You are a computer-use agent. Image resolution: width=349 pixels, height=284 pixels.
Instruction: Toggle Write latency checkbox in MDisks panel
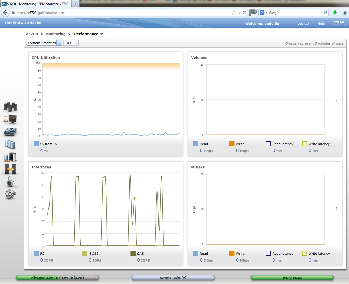304,253
